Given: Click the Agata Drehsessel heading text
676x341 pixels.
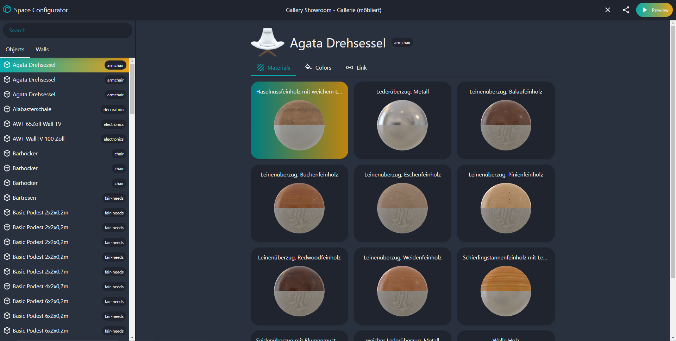Looking at the screenshot, I should point(338,43).
